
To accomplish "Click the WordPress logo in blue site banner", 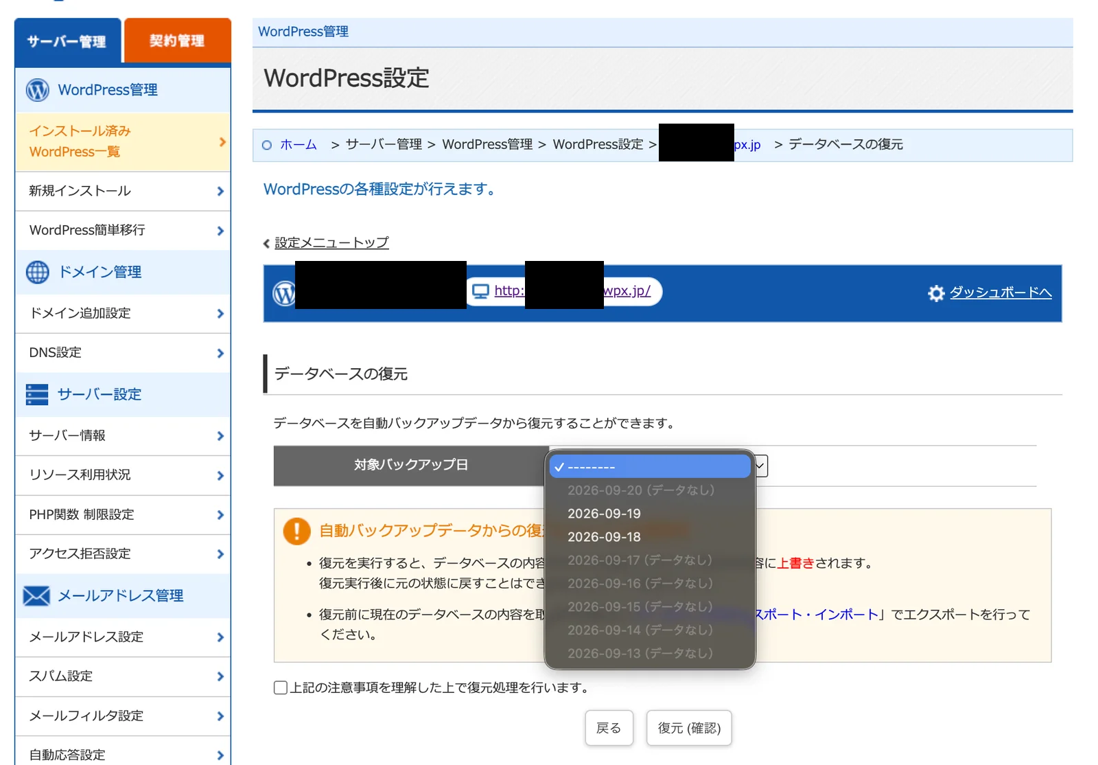I will click(x=283, y=293).
